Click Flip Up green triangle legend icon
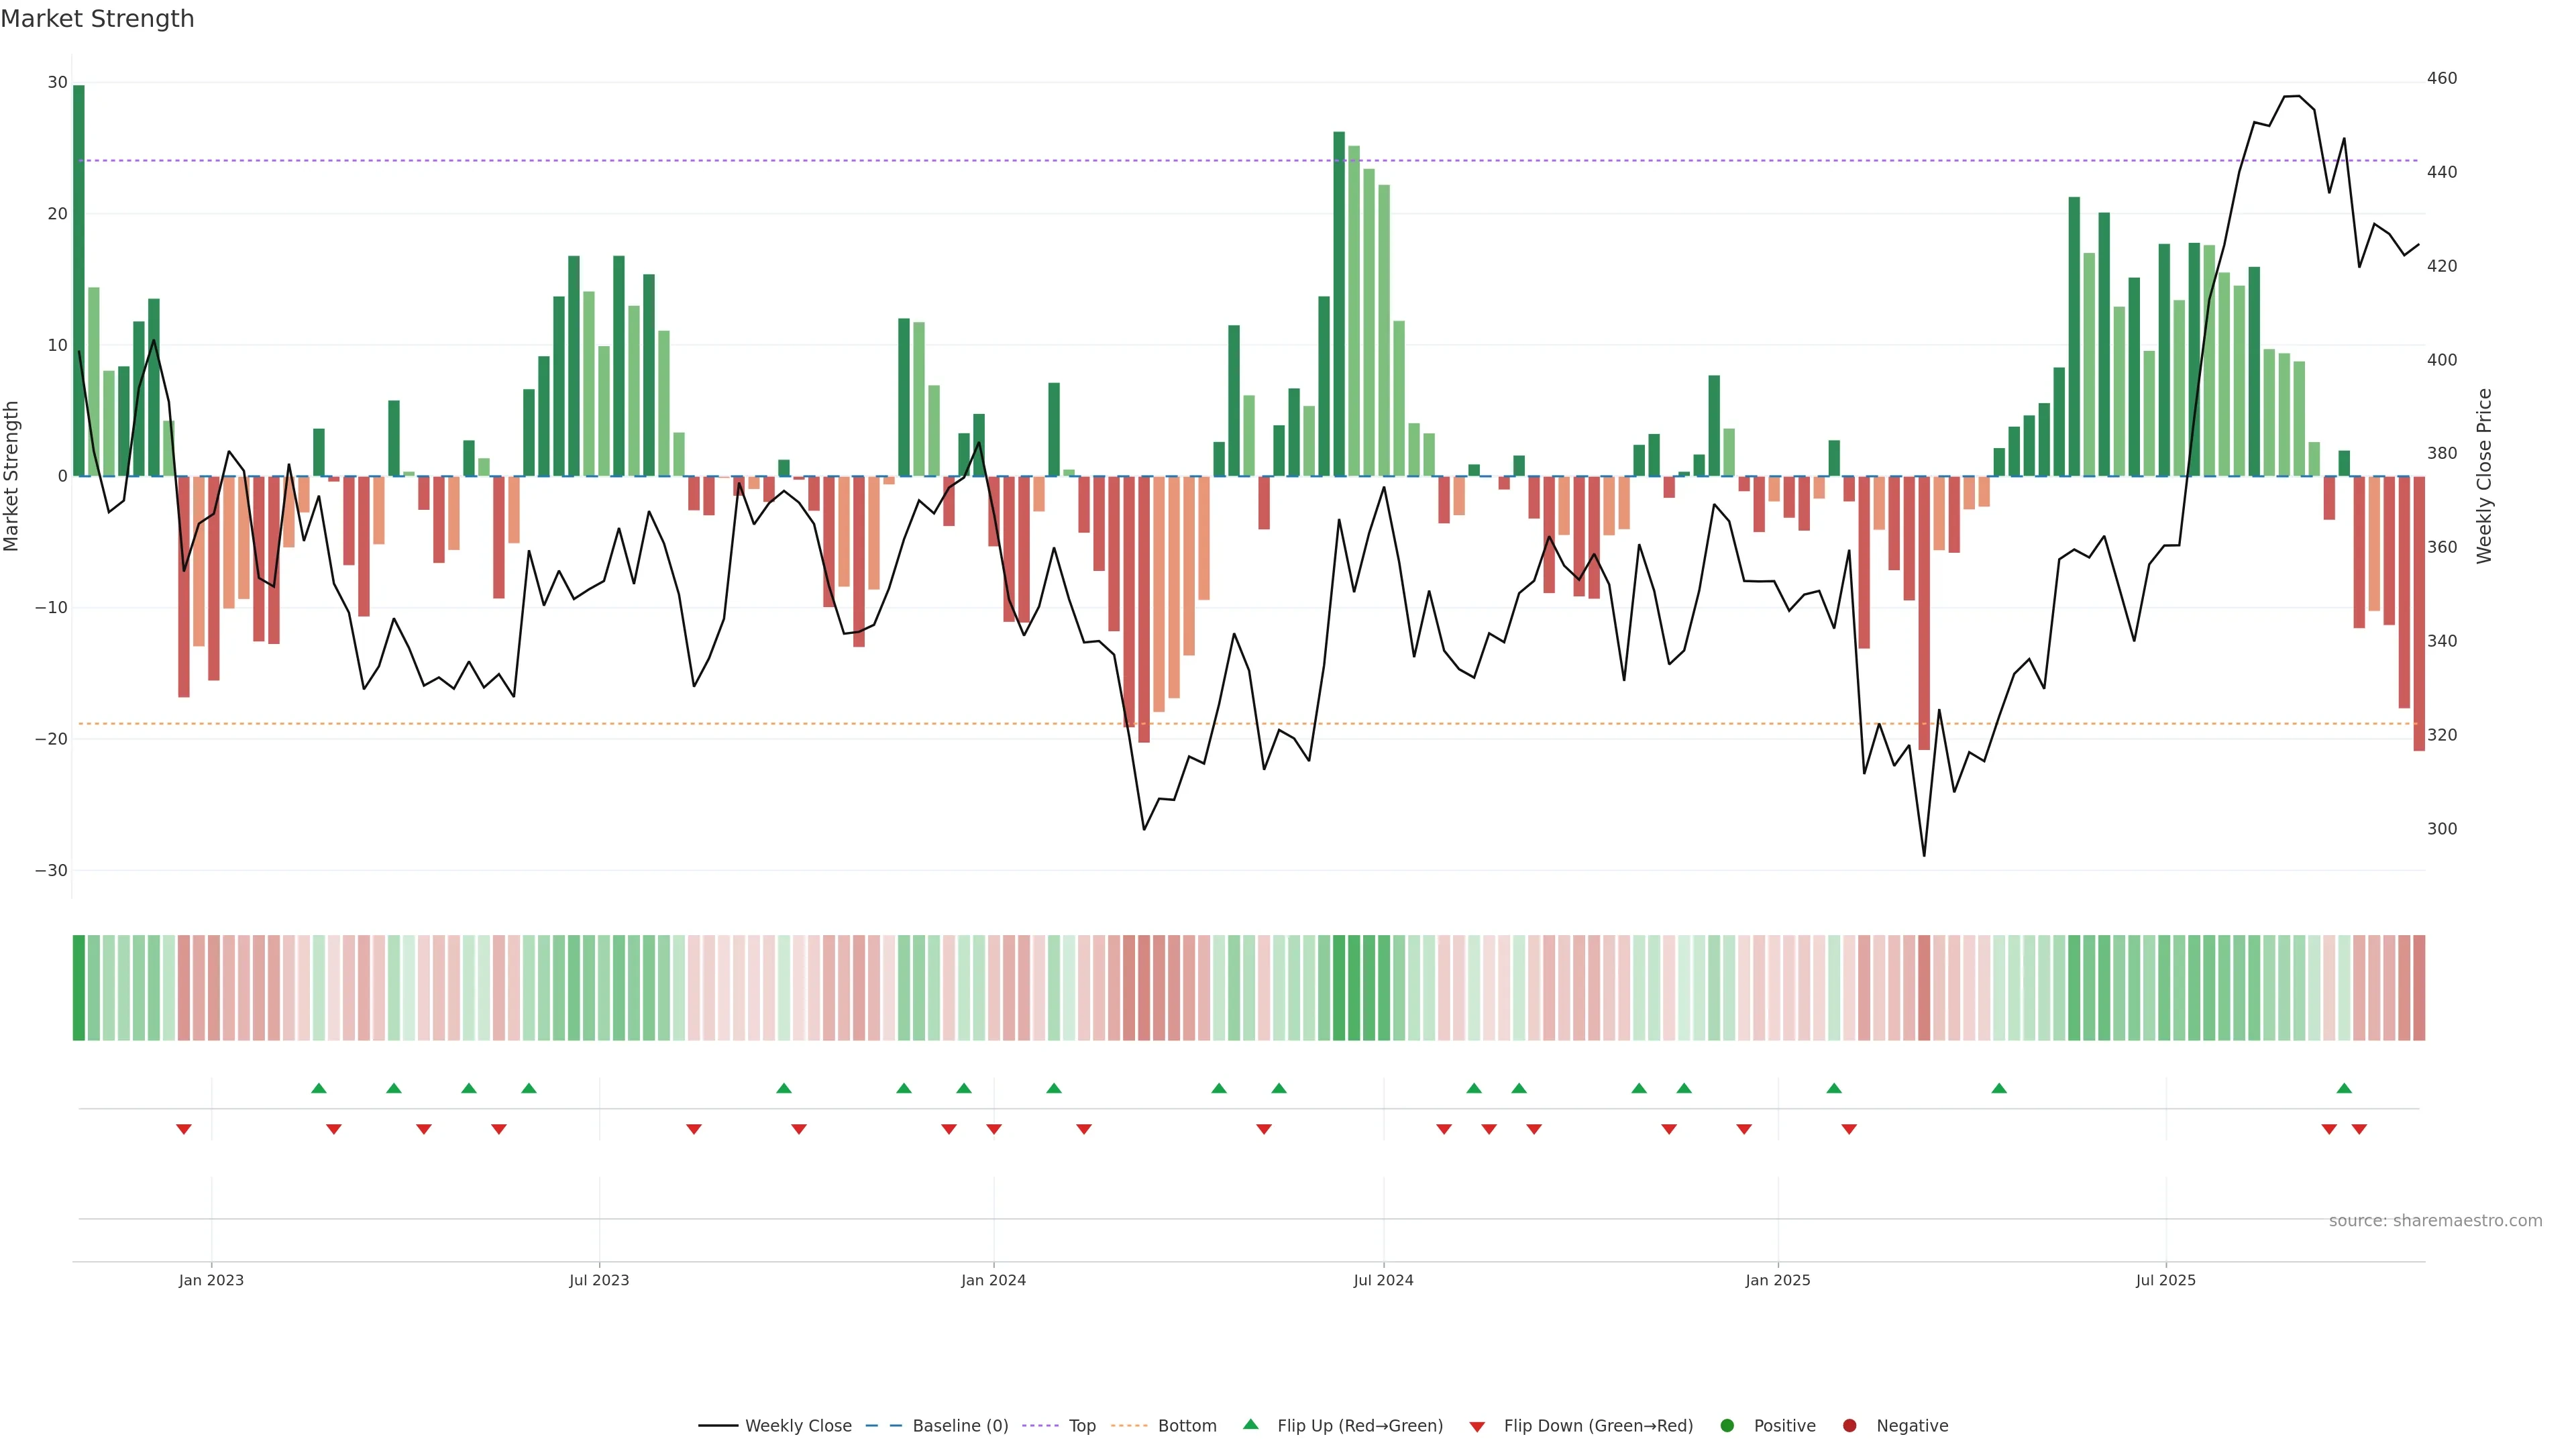Viewport: 2576px width, 1449px height. 1250,1425
